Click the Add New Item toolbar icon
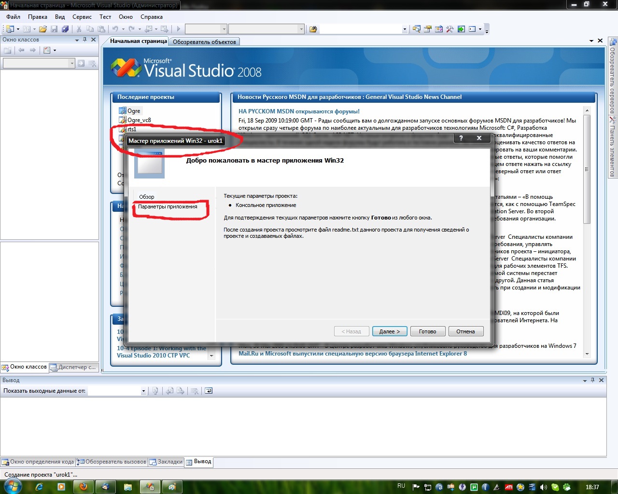Screen dimensions: 618x494 pyautogui.click(x=27, y=29)
